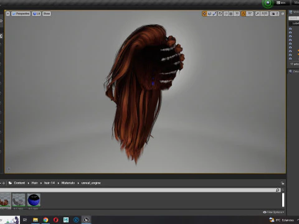
Task: Click the small icon at viewport bottom-left corner
Action: coord(9,169)
